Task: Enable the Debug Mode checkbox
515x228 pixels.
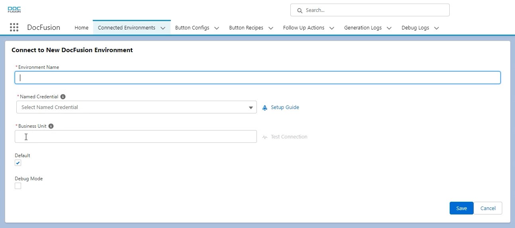Action: (18, 186)
